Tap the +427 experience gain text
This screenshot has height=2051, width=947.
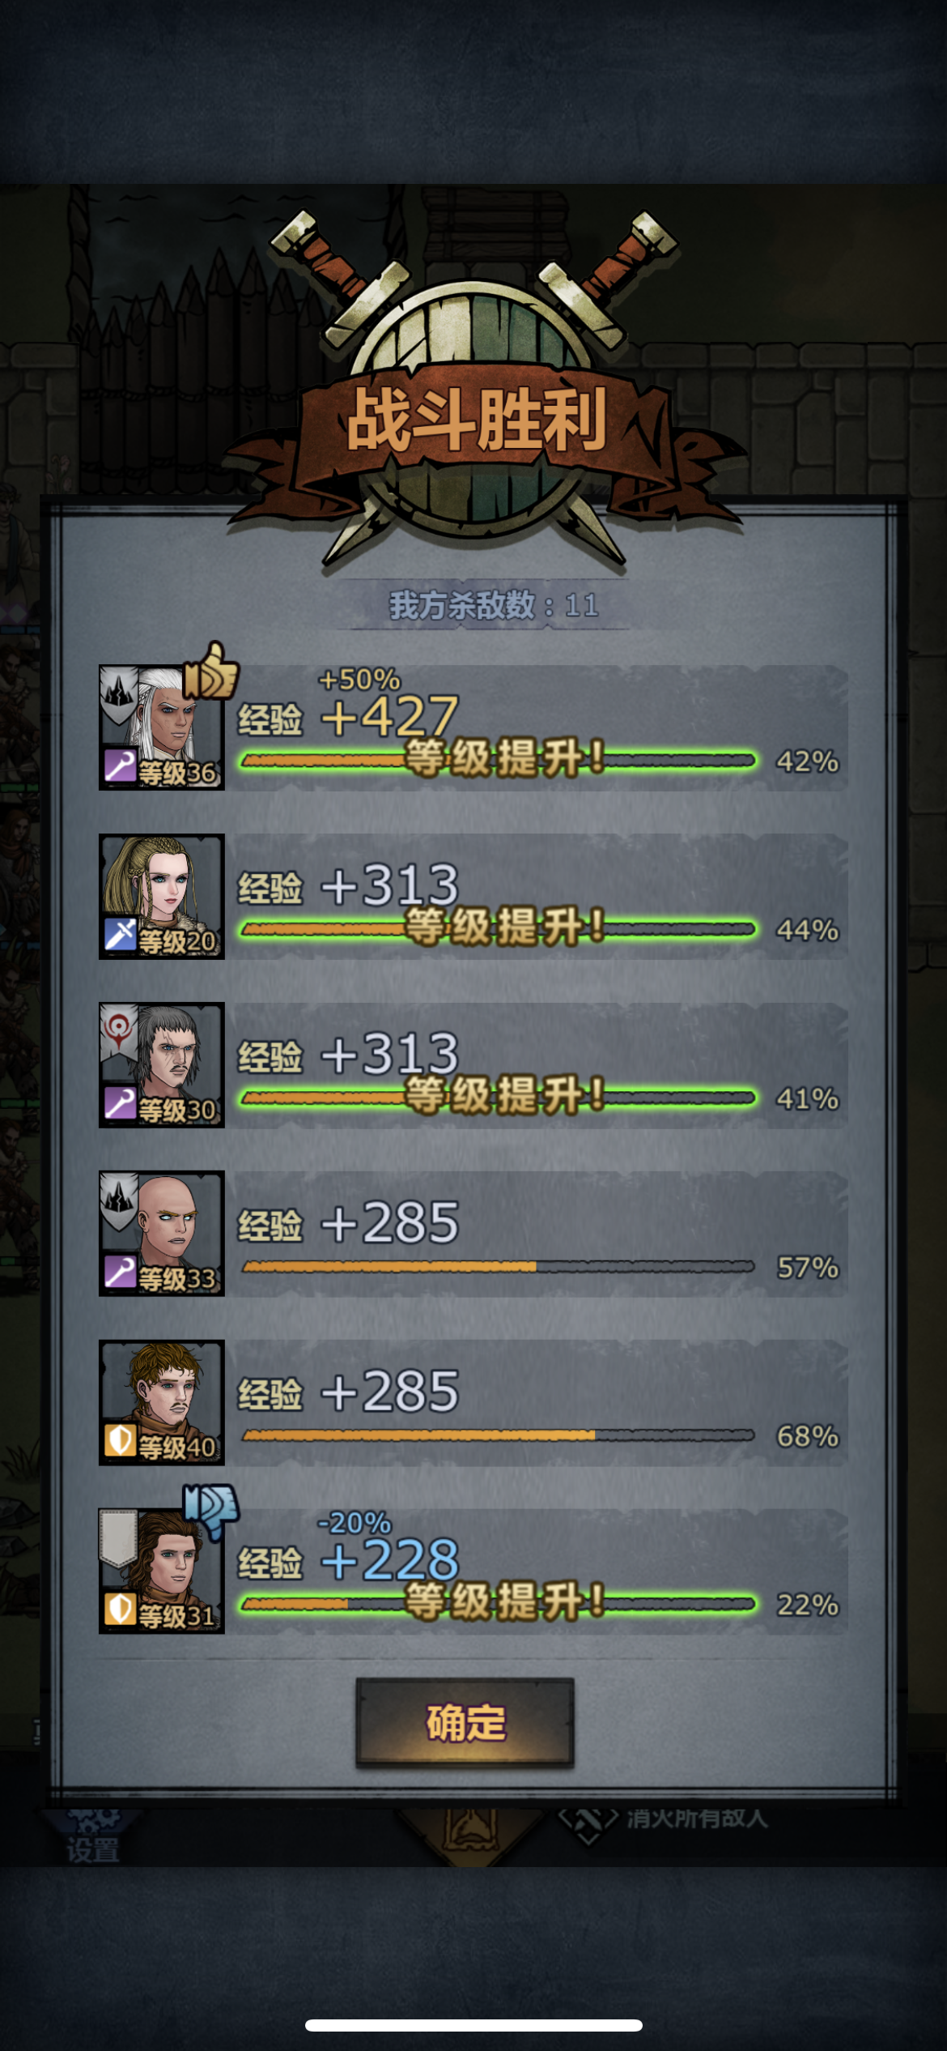pyautogui.click(x=390, y=716)
